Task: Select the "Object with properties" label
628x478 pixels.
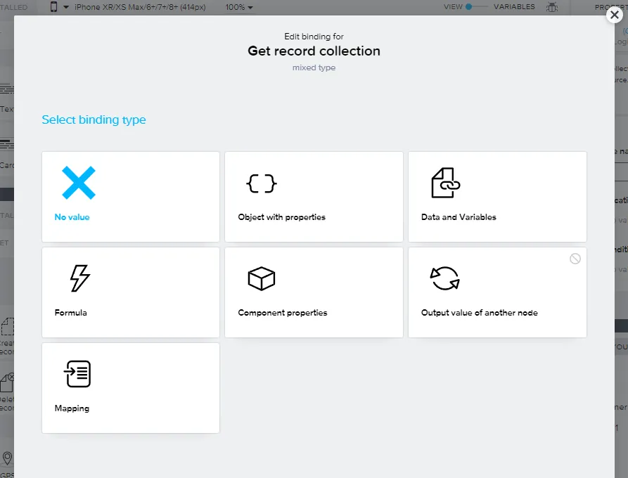Action: 281,217
